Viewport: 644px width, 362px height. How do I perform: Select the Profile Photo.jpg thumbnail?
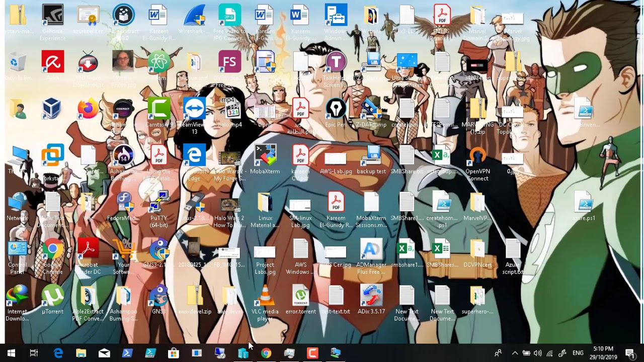coord(123,62)
